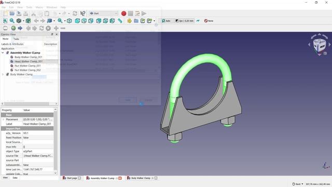Click the Isometric view cube icon
Viewport: 332px width, 187px height.
coord(69,21)
